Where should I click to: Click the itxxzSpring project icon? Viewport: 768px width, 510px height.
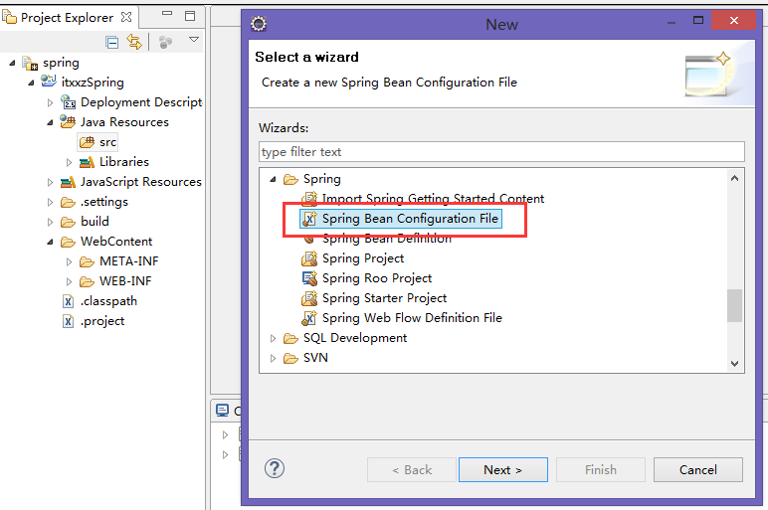click(49, 81)
